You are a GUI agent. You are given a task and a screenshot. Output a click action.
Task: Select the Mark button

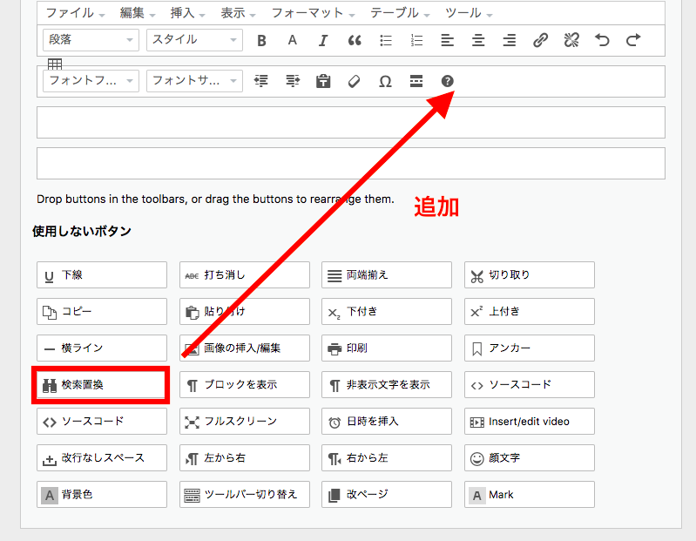530,495
